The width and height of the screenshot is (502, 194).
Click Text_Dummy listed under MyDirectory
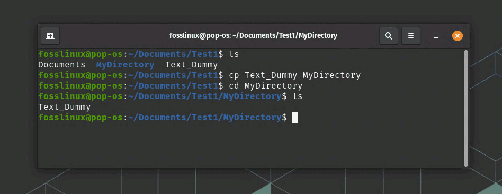65,107
